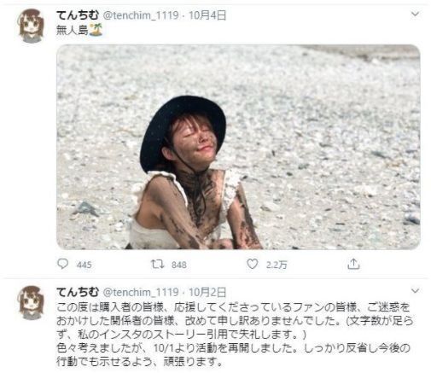
Task: View the 2.2万 likes count
Action: [x=277, y=265]
